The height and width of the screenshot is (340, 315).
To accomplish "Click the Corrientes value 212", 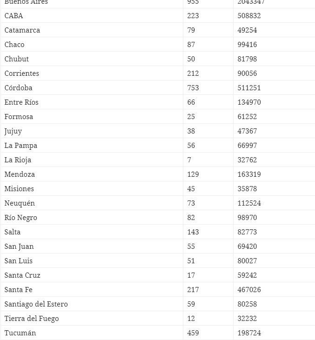I will [x=193, y=73].
